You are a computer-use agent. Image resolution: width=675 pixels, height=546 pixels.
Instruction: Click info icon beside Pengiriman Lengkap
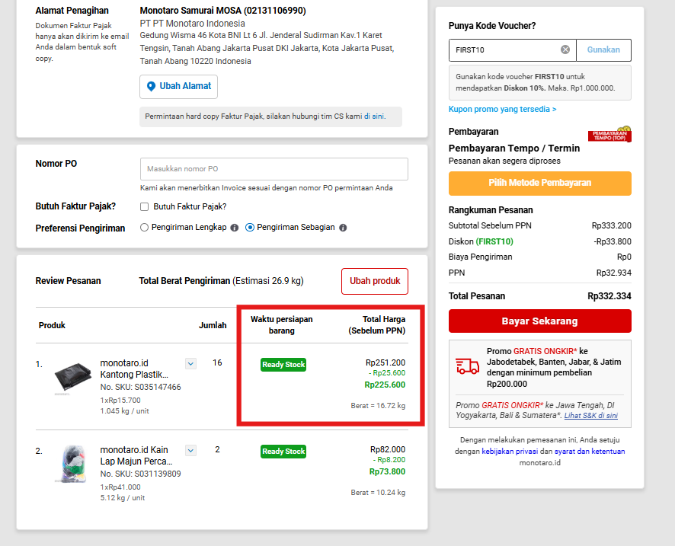point(234,228)
